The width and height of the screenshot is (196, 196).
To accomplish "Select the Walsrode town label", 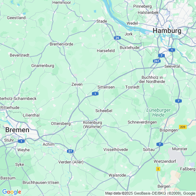I will click(x=117, y=175).
